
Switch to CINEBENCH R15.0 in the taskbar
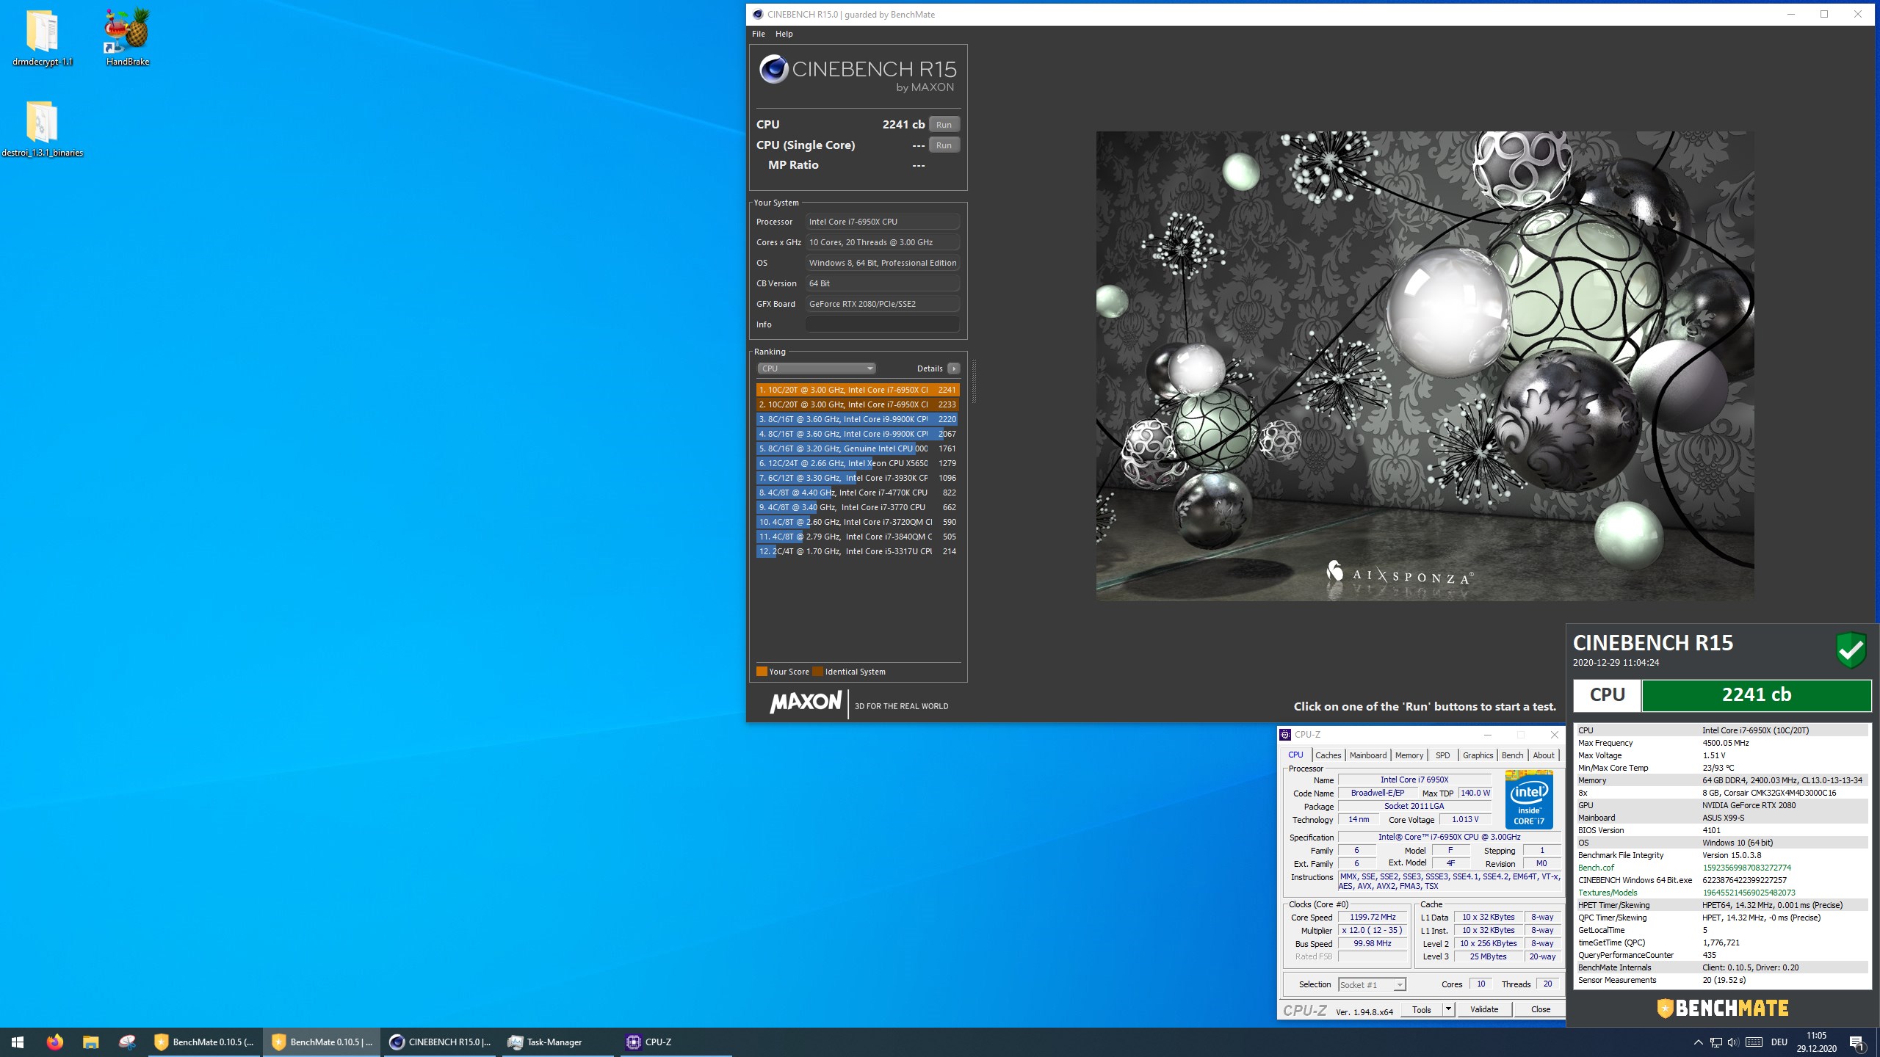pos(441,1042)
